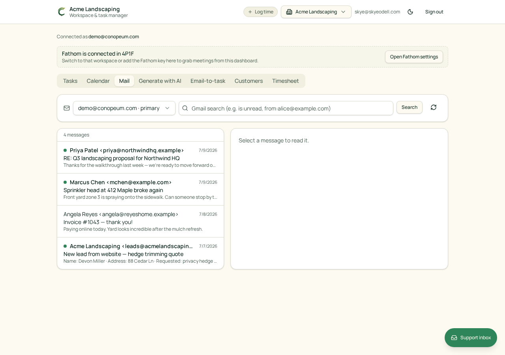Select the Mail tab

[124, 81]
